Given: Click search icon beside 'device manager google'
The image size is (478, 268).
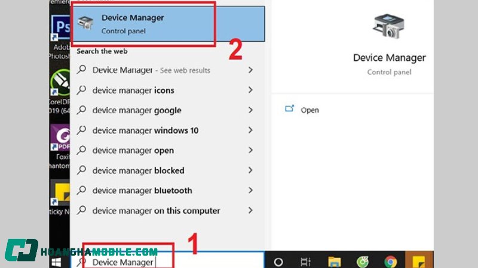Looking at the screenshot, I should click(x=81, y=110).
